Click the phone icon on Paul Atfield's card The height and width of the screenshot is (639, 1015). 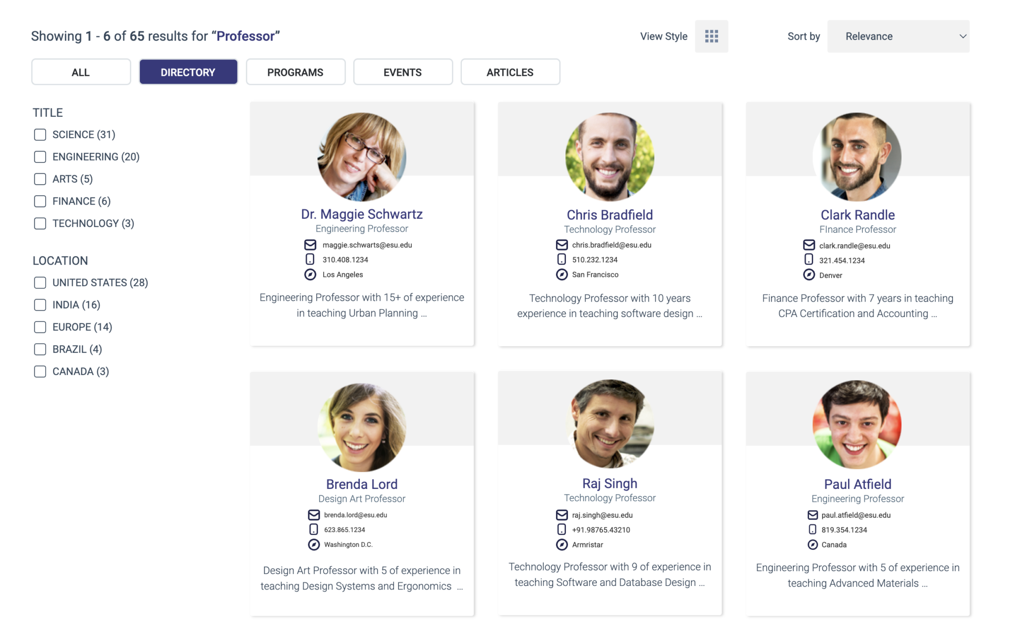pos(812,529)
